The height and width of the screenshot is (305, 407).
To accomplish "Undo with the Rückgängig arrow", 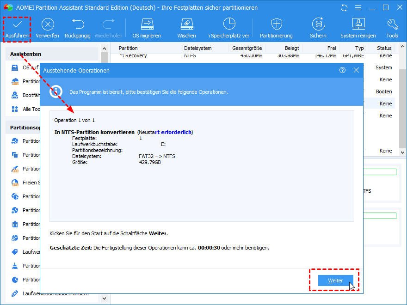I will tap(78, 24).
